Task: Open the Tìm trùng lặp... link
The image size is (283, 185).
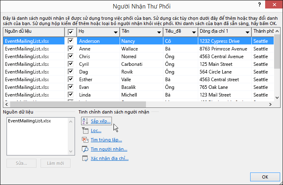Action: pyautogui.click(x=106, y=140)
